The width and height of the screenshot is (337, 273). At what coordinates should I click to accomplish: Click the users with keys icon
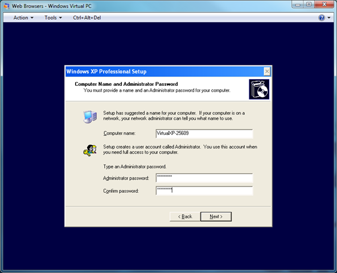[x=90, y=150]
